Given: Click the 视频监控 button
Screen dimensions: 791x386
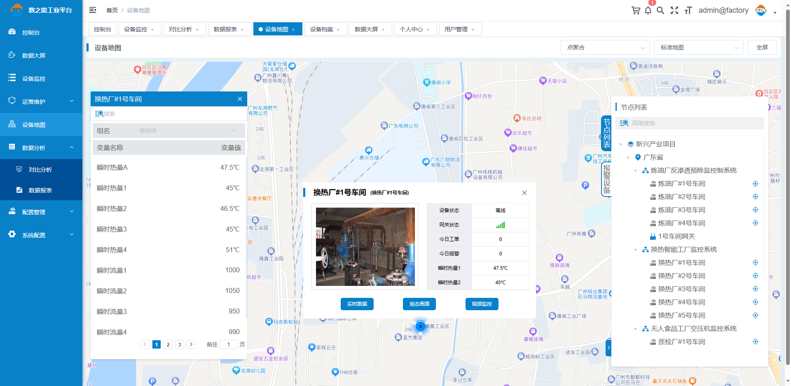Looking at the screenshot, I should tap(482, 304).
